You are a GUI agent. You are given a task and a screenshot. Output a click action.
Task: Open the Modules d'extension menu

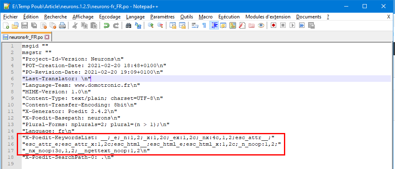tap(268, 17)
